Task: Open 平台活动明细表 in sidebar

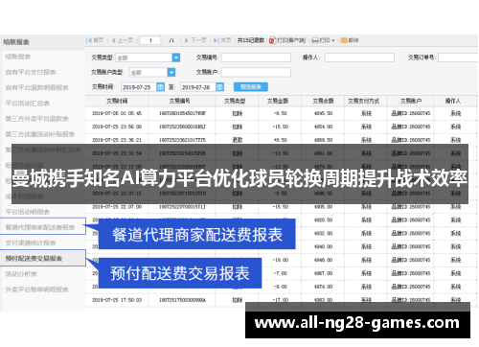Action: pyautogui.click(x=27, y=212)
